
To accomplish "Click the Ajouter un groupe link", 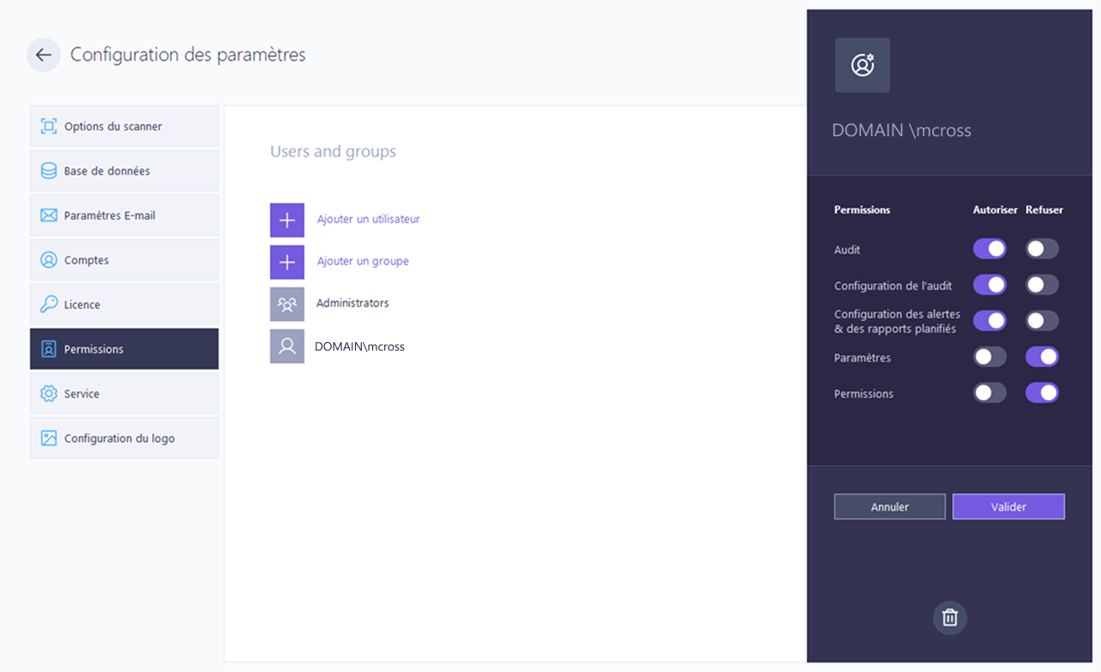I will pos(363,261).
